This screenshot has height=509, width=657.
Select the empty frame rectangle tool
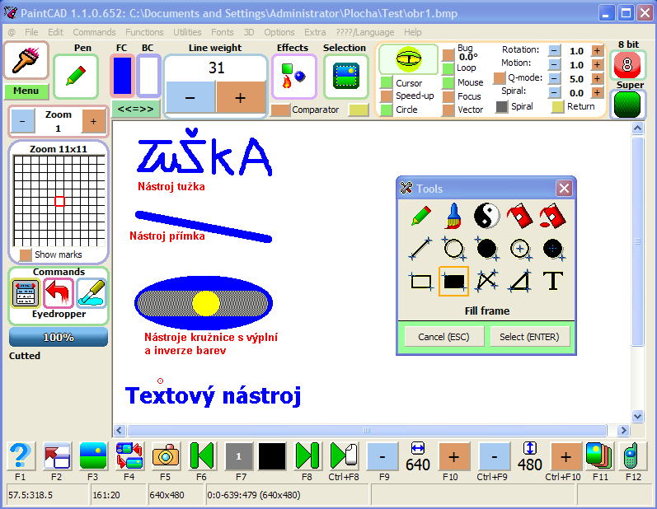pyautogui.click(x=420, y=281)
